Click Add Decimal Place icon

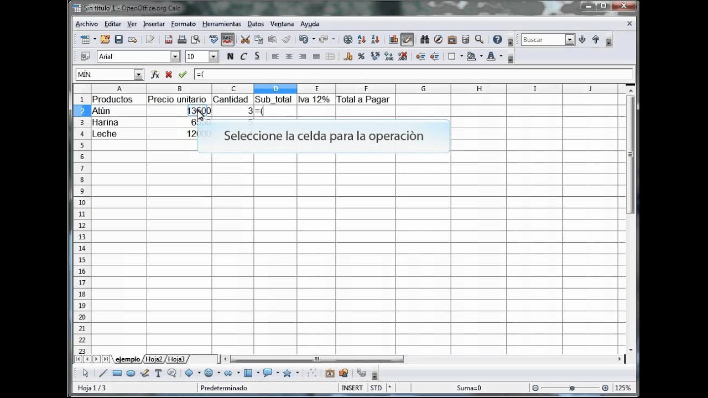click(x=389, y=56)
